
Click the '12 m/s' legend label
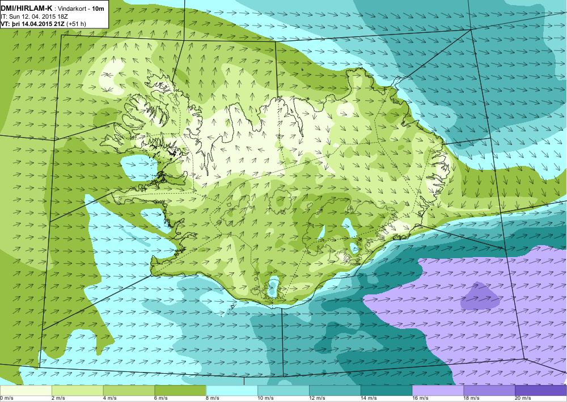tap(318, 398)
